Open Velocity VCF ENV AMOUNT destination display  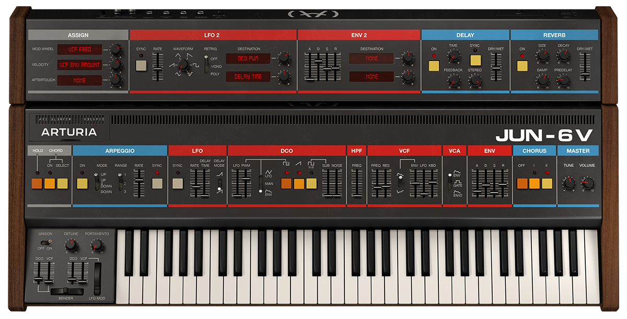79,65
